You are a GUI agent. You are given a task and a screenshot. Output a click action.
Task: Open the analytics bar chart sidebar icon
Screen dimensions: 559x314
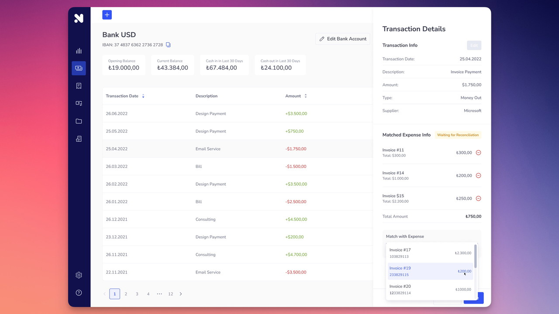tap(79, 51)
